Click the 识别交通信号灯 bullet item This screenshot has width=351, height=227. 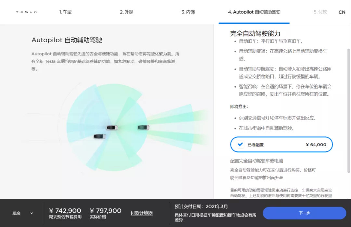coord(278,118)
